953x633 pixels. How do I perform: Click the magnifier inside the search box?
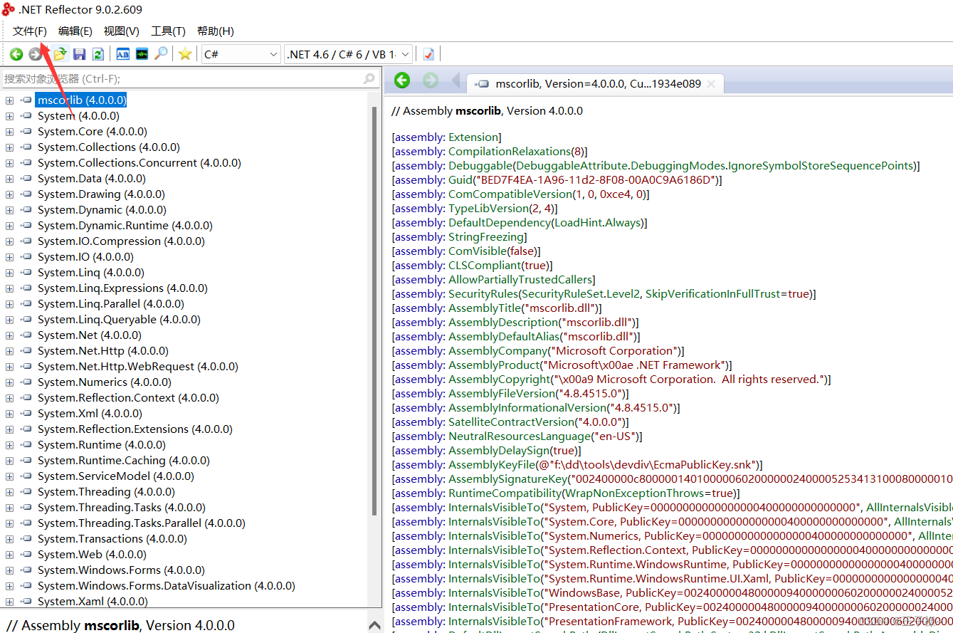click(x=369, y=79)
